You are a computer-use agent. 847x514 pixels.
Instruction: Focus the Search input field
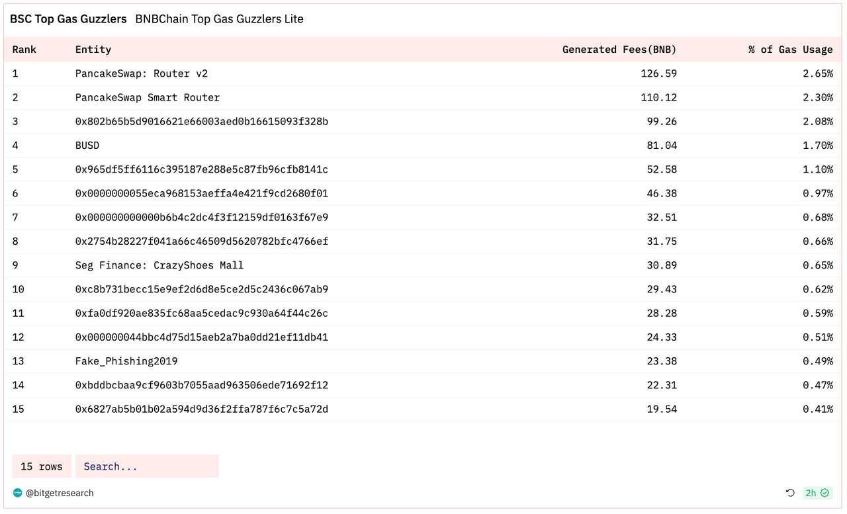coord(147,466)
